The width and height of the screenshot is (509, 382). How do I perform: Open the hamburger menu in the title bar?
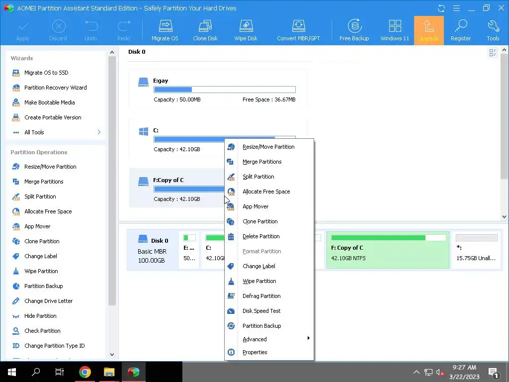pos(456,8)
